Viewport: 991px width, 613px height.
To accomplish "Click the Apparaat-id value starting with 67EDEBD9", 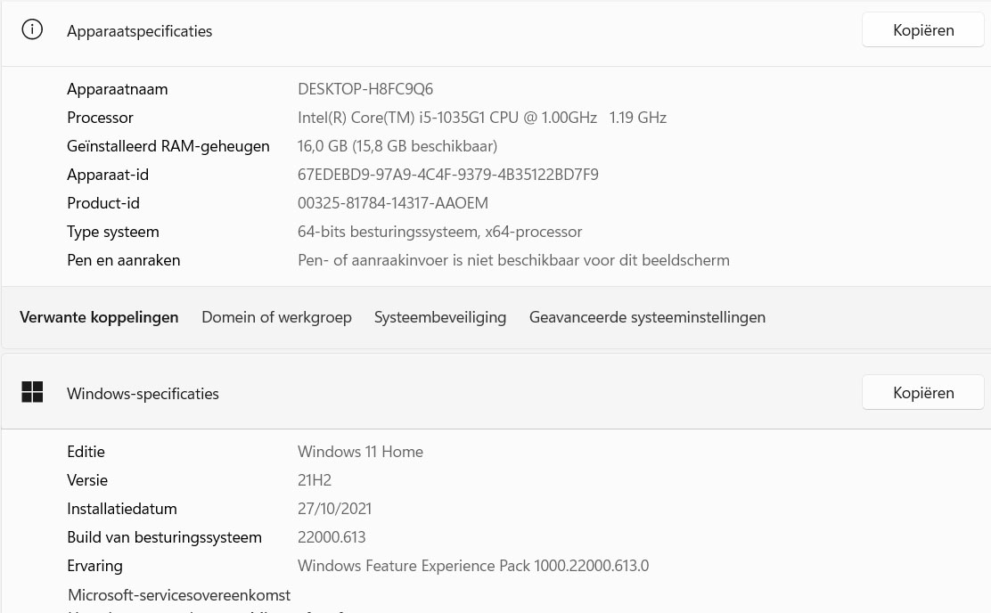I will [448, 175].
